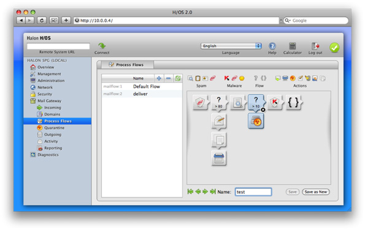
Task: Go to previous with green left arrow
Action: [x=198, y=191]
